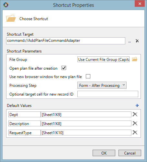Image resolution: width=147 pixels, height=162 pixels.
Task: Remove the RequestType default value row
Action: click(x=135, y=133)
